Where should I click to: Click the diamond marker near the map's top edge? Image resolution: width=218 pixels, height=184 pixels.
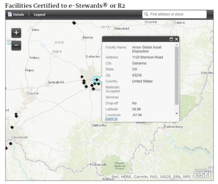pos(74,23)
